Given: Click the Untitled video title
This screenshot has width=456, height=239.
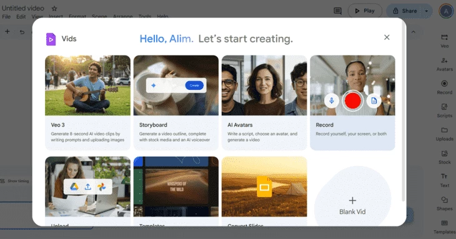Looking at the screenshot, I should (x=23, y=8).
